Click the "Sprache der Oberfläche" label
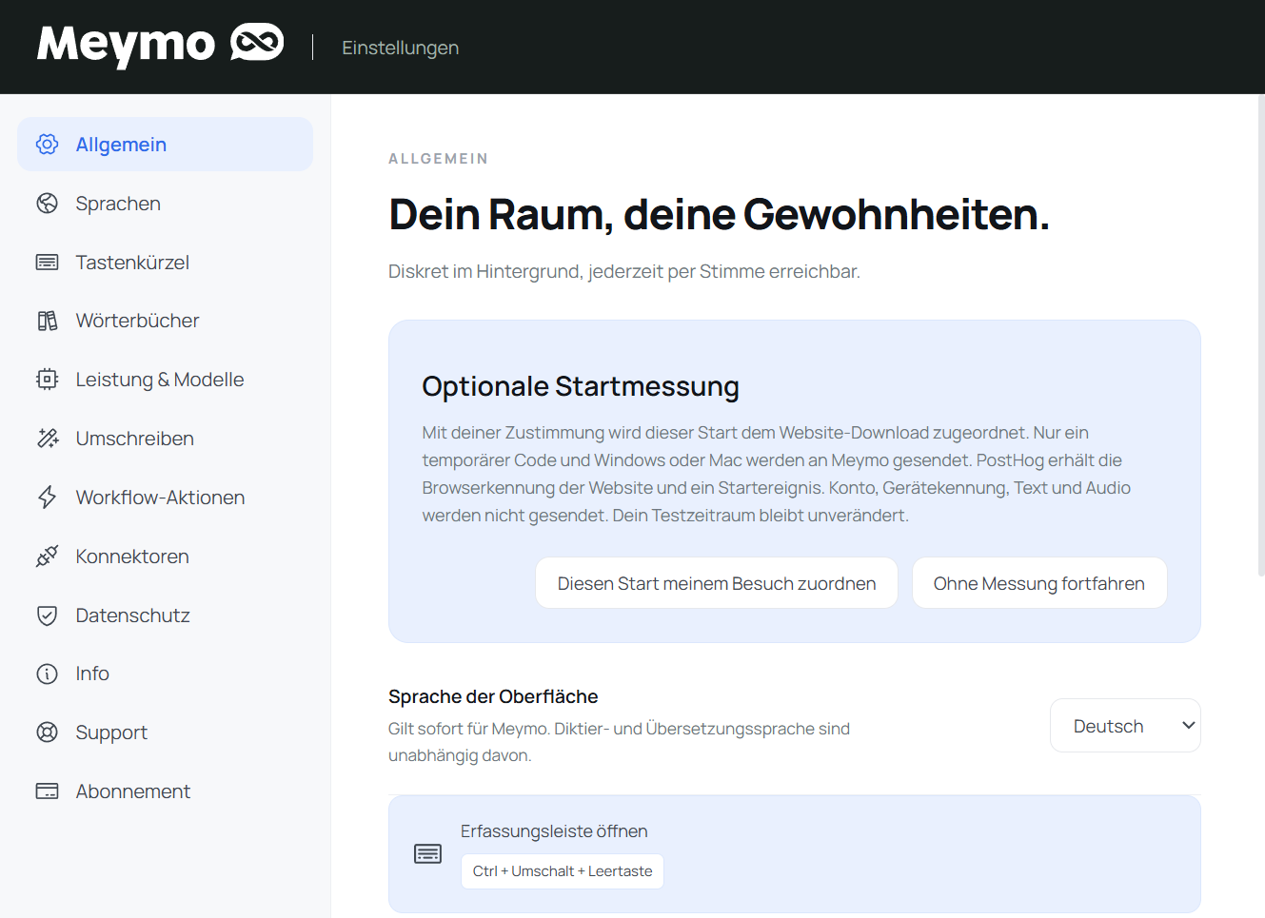Viewport: 1265px width, 918px height. (x=493, y=696)
